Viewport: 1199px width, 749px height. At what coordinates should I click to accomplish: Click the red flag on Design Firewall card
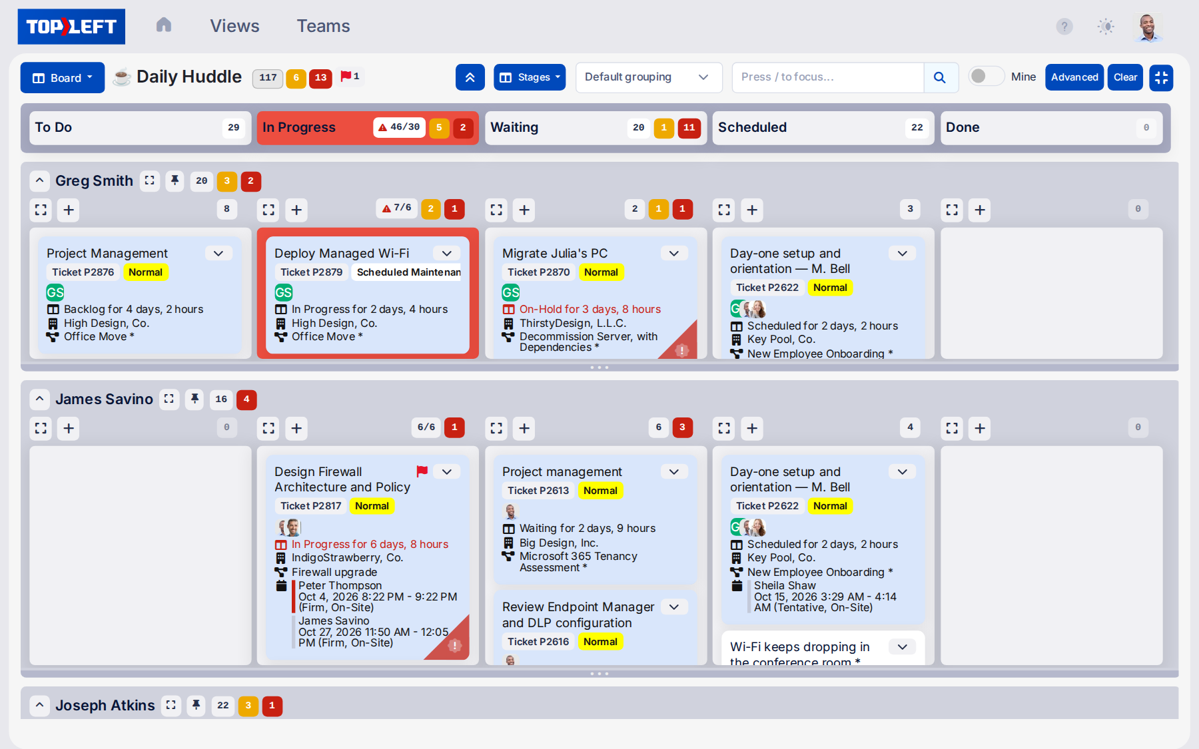(422, 471)
